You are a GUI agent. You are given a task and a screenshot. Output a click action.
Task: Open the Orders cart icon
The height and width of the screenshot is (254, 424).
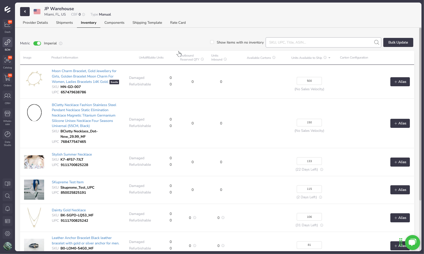[x=7, y=78]
